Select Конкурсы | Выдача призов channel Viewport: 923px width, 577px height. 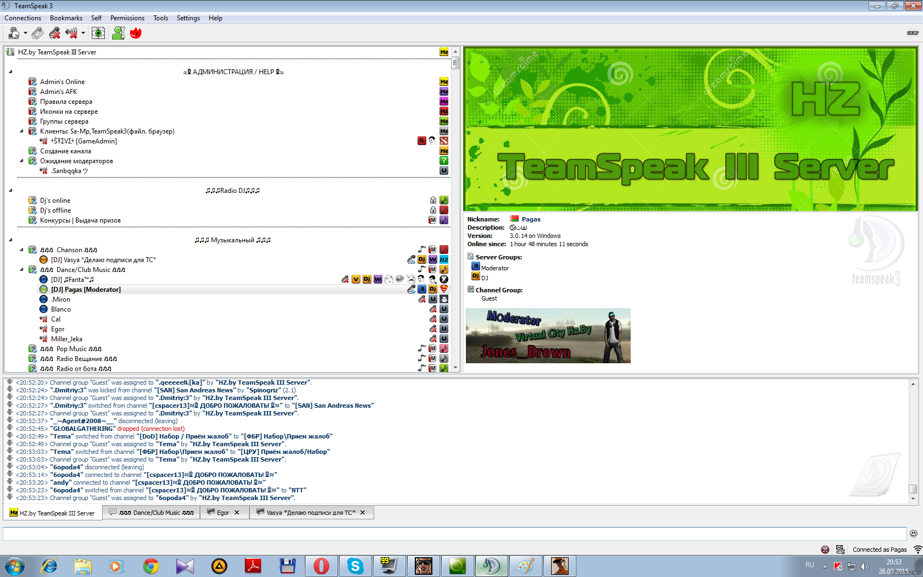(80, 220)
